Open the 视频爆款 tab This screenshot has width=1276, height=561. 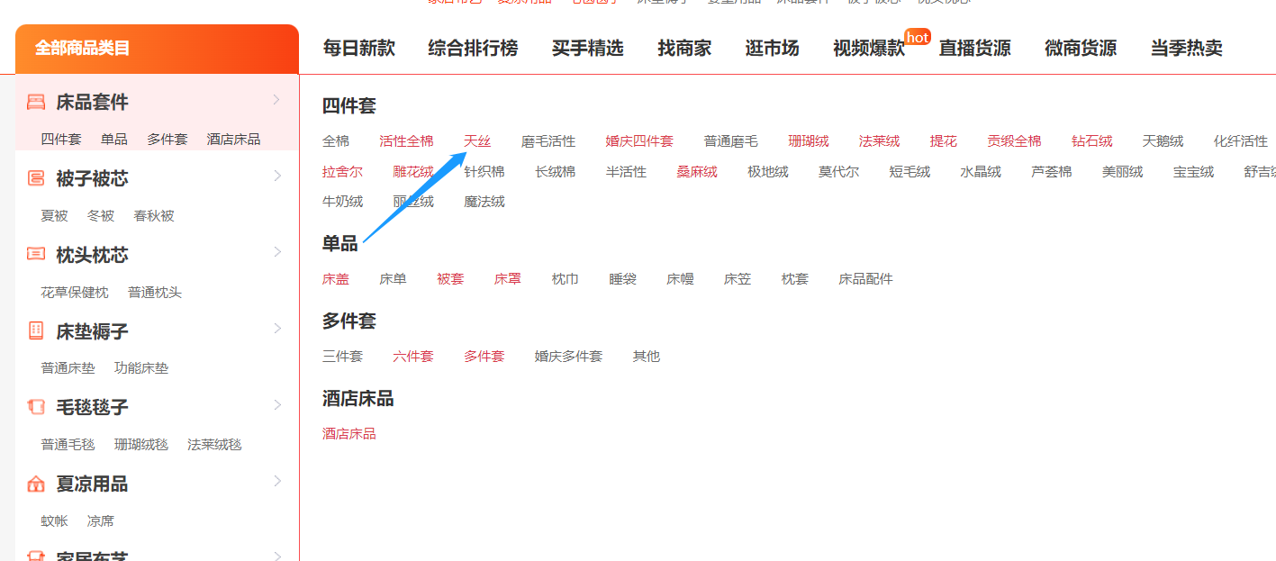point(869,49)
